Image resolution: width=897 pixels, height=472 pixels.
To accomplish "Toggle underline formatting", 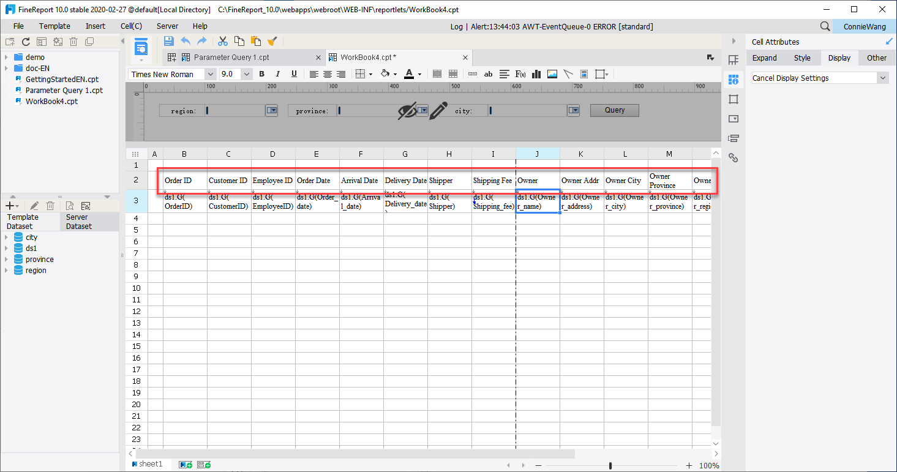I will (294, 74).
